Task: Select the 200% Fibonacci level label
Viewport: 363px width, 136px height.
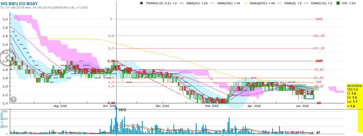Action: point(319,19)
